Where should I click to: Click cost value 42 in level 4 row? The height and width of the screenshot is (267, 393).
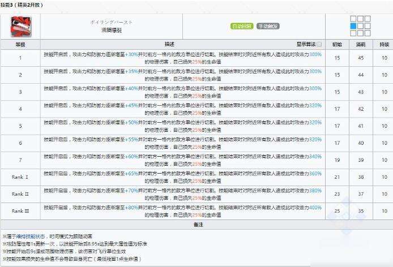click(x=361, y=109)
